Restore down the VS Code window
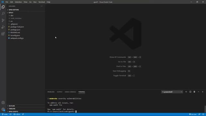This screenshot has height=116, width=206. pos(197,2)
